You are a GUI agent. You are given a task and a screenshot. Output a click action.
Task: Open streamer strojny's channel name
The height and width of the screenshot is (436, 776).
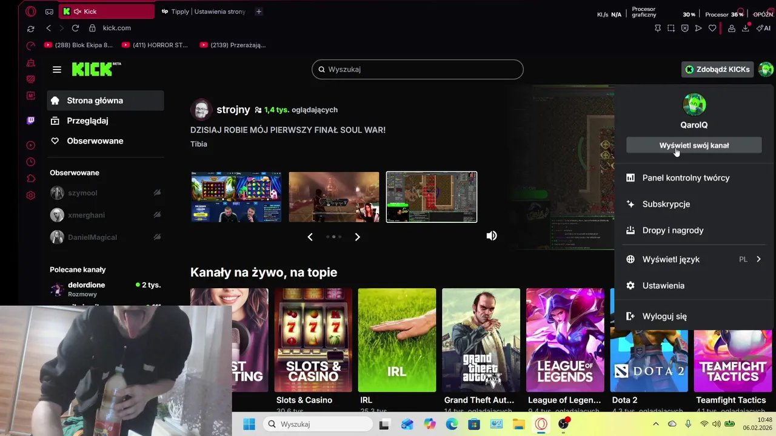(233, 110)
